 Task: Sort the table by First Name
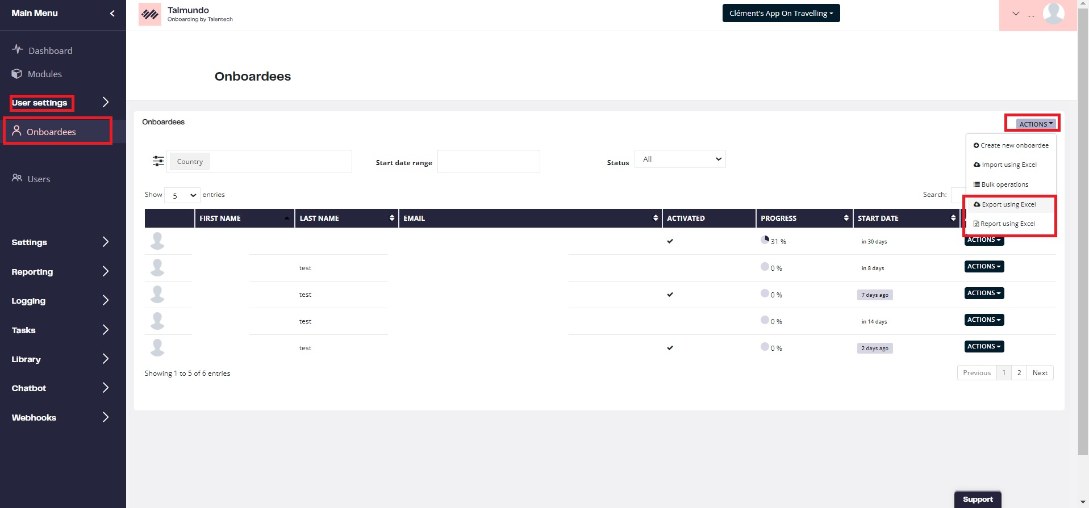(244, 218)
